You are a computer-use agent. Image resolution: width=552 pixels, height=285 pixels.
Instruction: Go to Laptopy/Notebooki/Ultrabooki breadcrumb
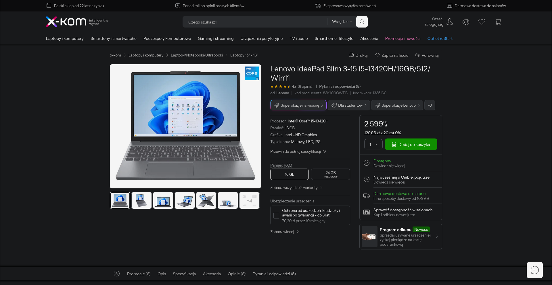coord(197,55)
